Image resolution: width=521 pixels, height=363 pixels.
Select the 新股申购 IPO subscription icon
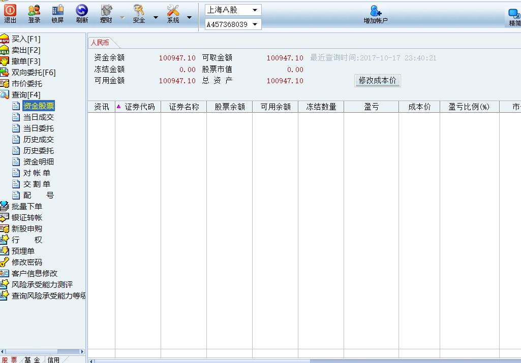4,228
